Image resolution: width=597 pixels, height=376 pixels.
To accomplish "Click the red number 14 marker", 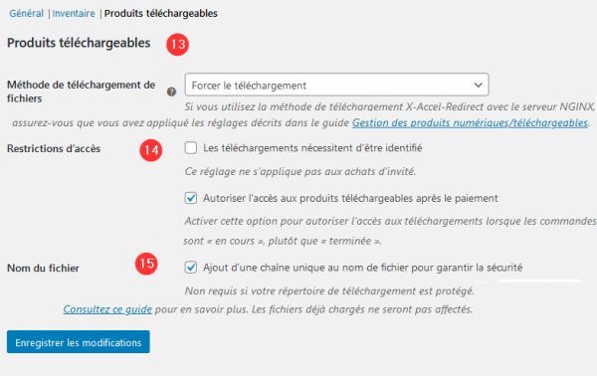I will point(151,150).
